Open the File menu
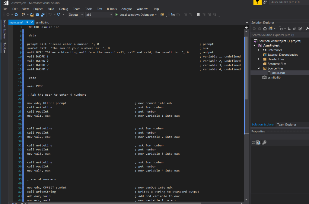The width and height of the screenshot is (309, 204). [x=5, y=9]
